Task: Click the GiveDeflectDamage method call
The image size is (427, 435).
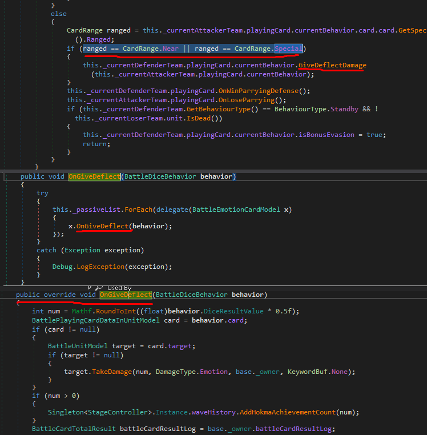Action: [x=332, y=65]
